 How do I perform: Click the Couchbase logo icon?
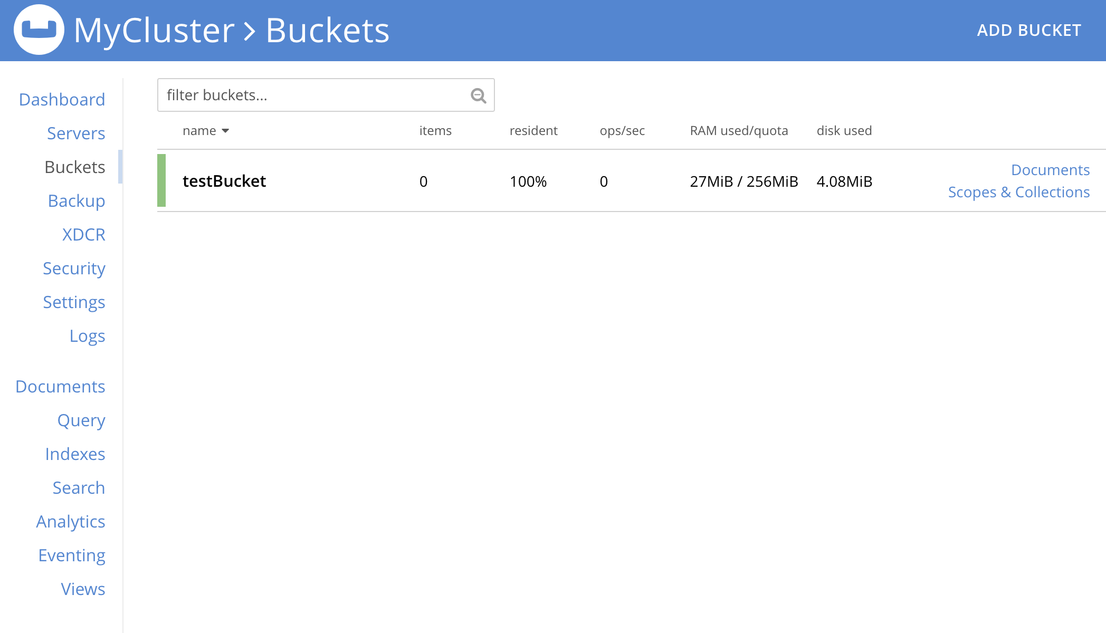39,30
